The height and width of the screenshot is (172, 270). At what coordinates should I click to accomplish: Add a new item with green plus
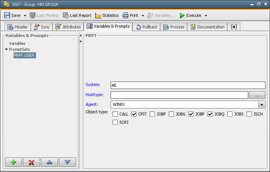[13, 162]
